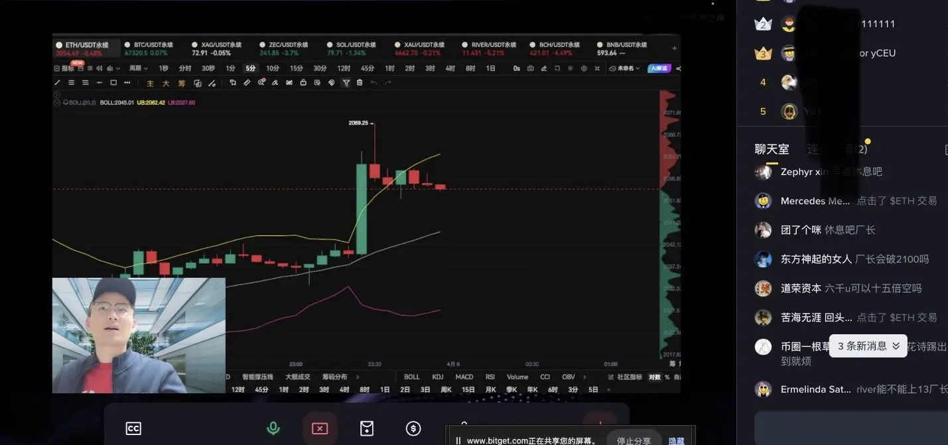This screenshot has width=948, height=445.
Task: Click the dollar coin icon
Action: coord(413,428)
